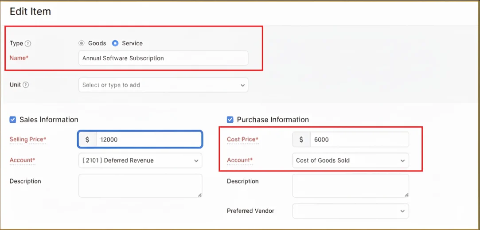This screenshot has height=230, width=480.
Task: Select the Goods radio button
Action: click(82, 43)
